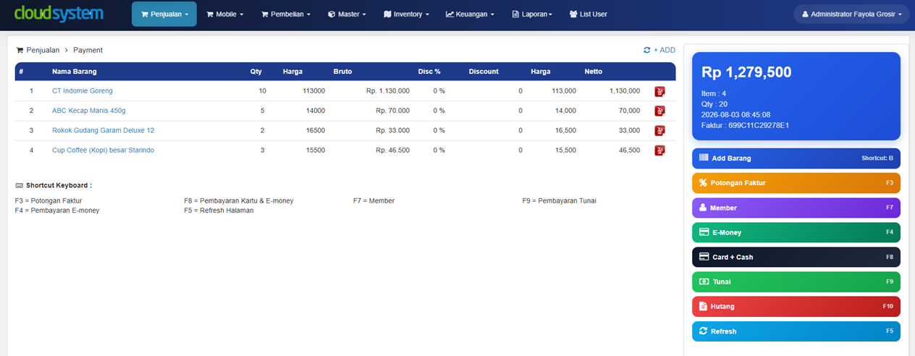Click the E-Money payment button
The width and height of the screenshot is (915, 356).
coord(796,232)
